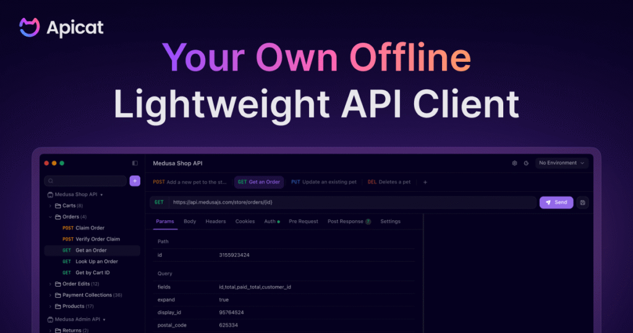Click the sidebar search field
This screenshot has height=333, width=633.
[85, 181]
